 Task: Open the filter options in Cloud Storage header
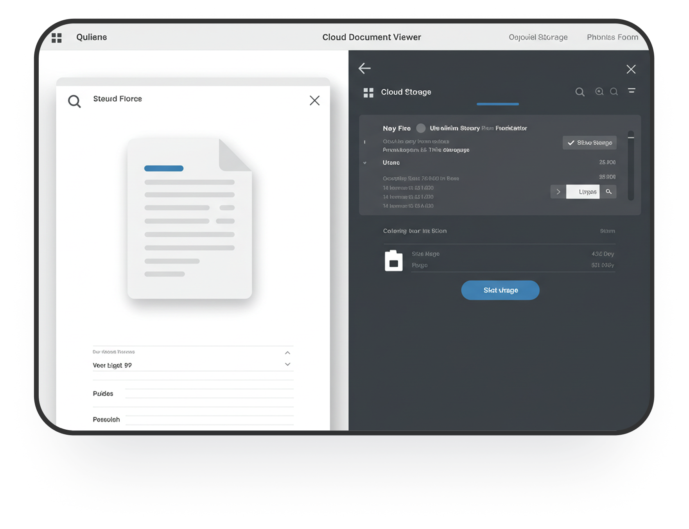click(632, 91)
